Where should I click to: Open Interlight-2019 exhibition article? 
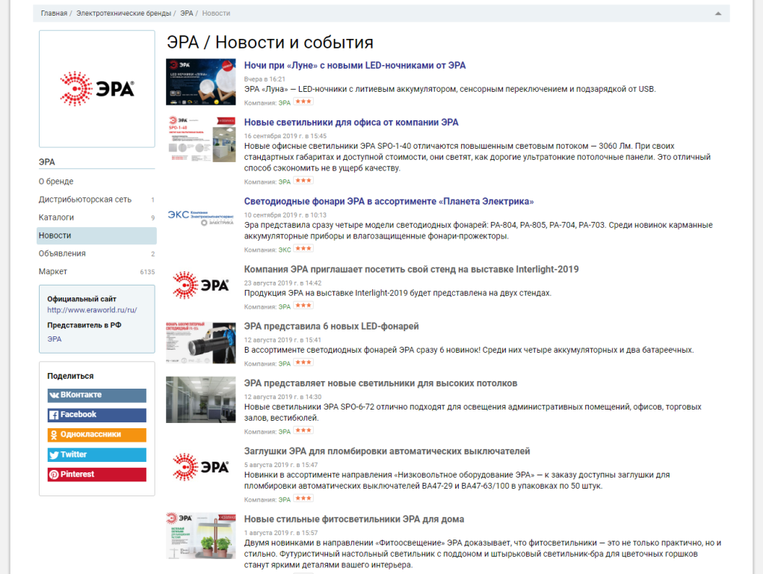click(411, 270)
